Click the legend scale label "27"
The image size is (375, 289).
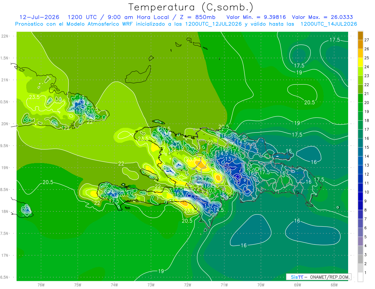point(367,40)
